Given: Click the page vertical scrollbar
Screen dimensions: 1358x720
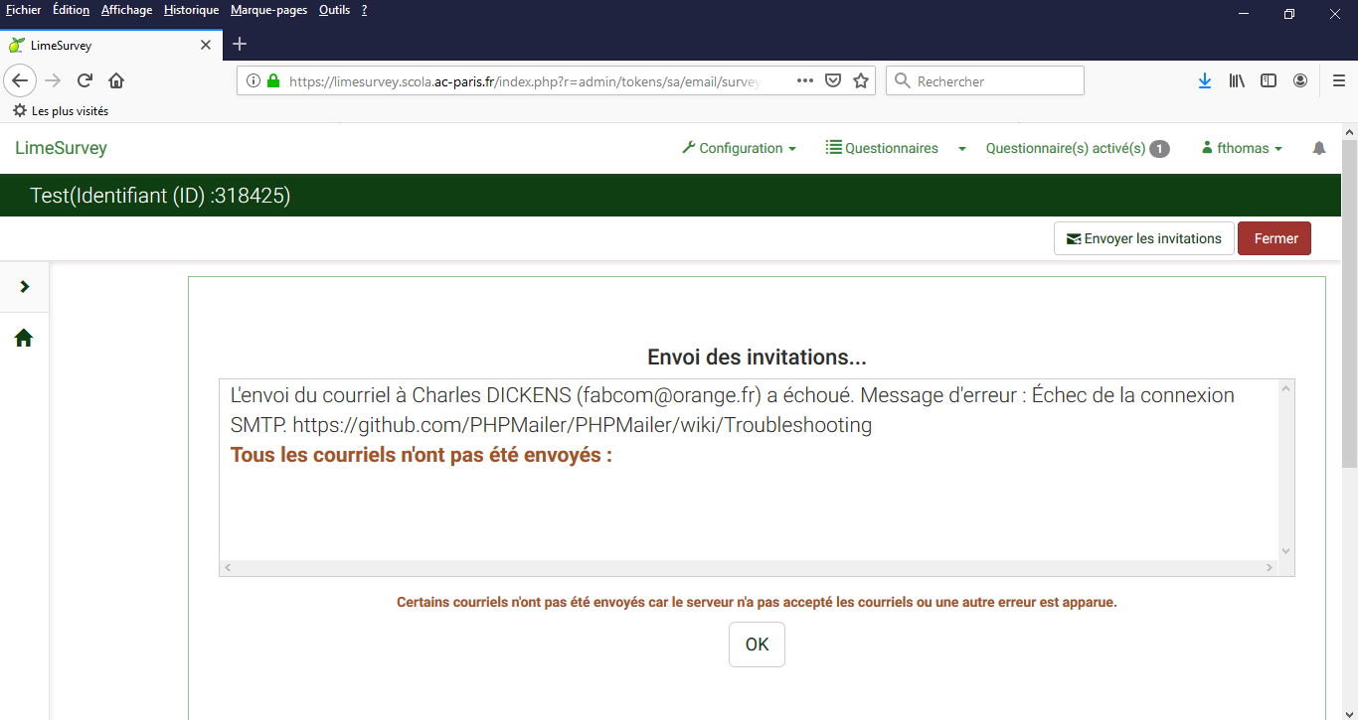Looking at the screenshot, I should 1349,298.
